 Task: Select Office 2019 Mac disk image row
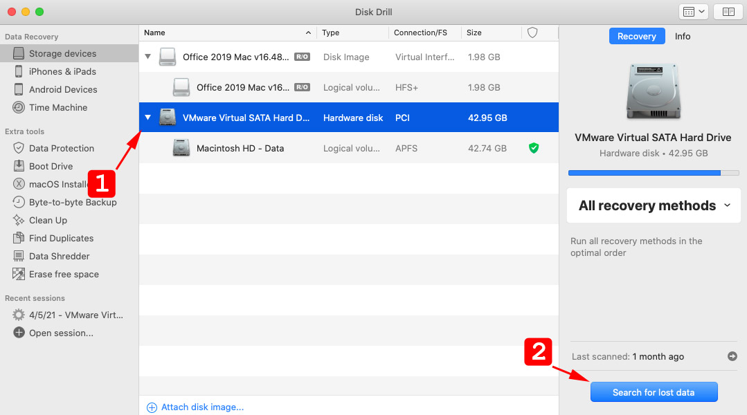(x=349, y=57)
